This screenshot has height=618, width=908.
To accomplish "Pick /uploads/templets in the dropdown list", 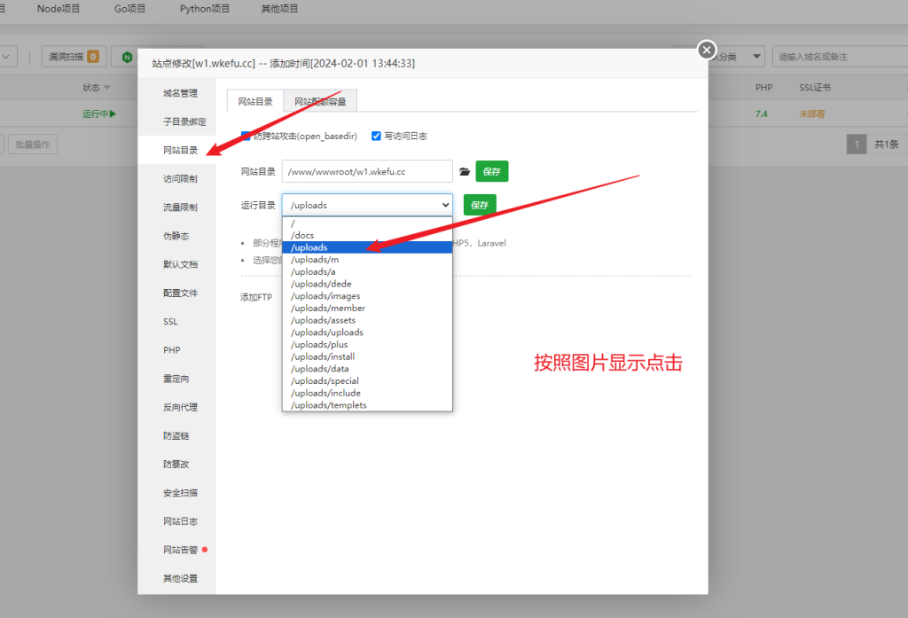I will (x=328, y=405).
